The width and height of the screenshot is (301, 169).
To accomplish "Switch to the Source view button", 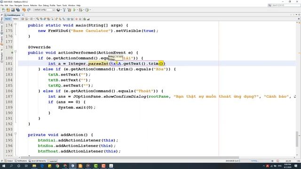I will [x=8, y=19].
